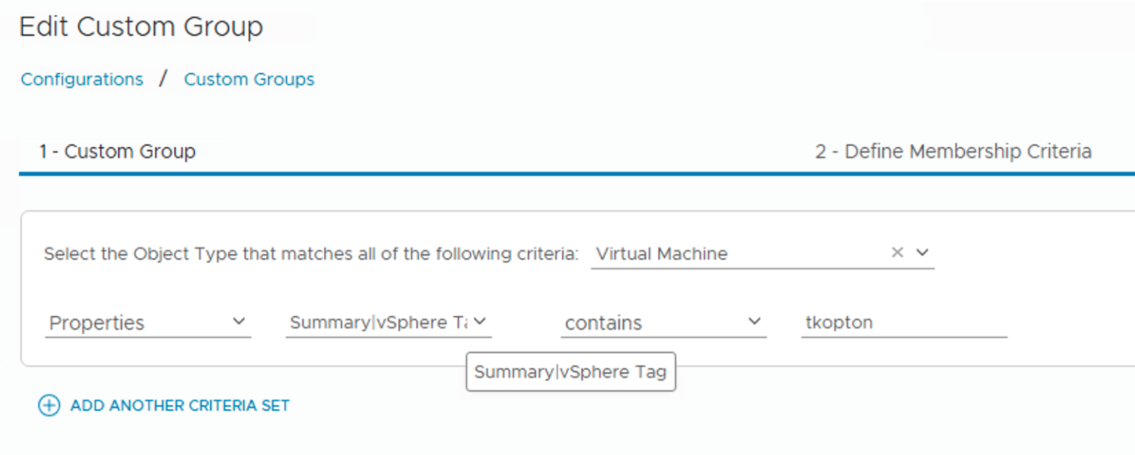Switch to the 1 - Custom Group step

(117, 151)
